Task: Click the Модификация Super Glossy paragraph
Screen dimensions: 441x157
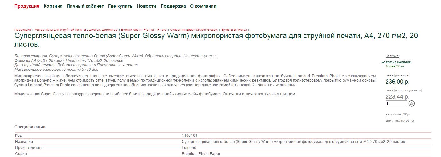Action: point(155,94)
